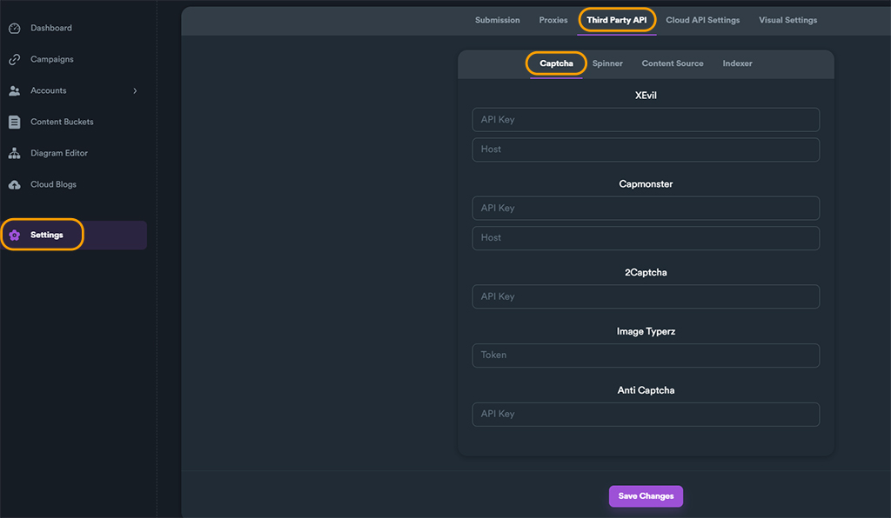
Task: Focus the Anti Captcha API Key field
Action: pyautogui.click(x=646, y=415)
